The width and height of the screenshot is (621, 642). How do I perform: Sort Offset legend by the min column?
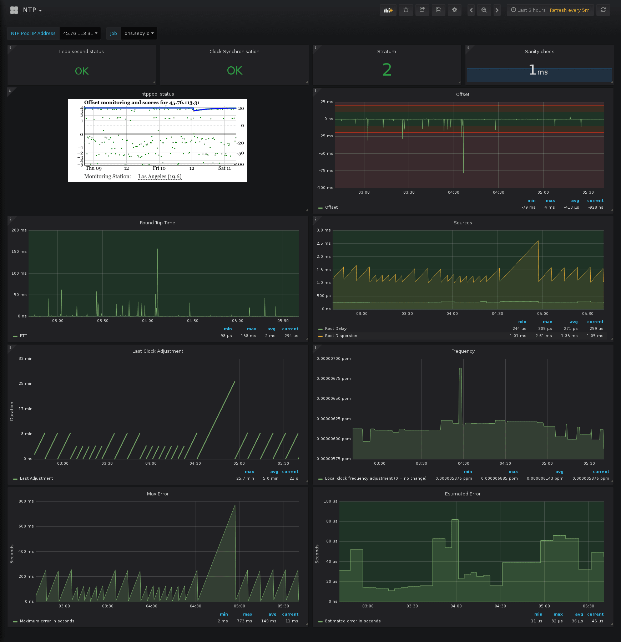point(531,200)
